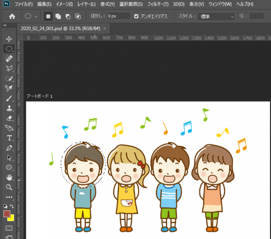Select the Polygonal Lasso tool
Viewport: 271px width, 239px height.
tap(9, 69)
